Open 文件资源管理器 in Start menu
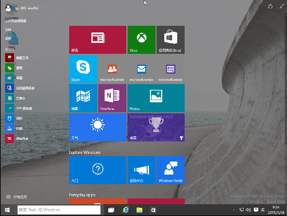The height and width of the screenshot is (216, 287). point(16,21)
